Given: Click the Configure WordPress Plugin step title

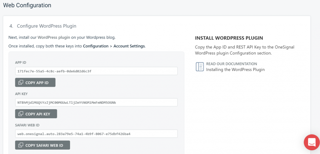Looking at the screenshot, I should [47, 26].
